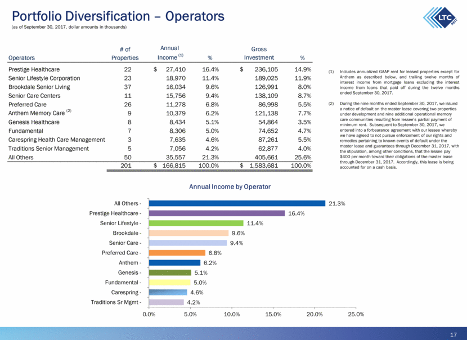Select the olive green Genesis bar
Viewport: 467px width, 340px height.
[170, 272]
